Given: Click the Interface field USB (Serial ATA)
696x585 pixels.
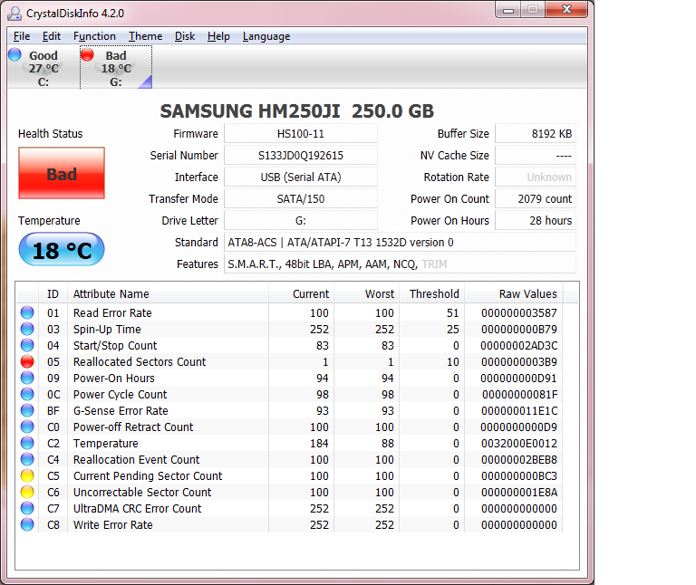Looking at the screenshot, I should (x=301, y=177).
